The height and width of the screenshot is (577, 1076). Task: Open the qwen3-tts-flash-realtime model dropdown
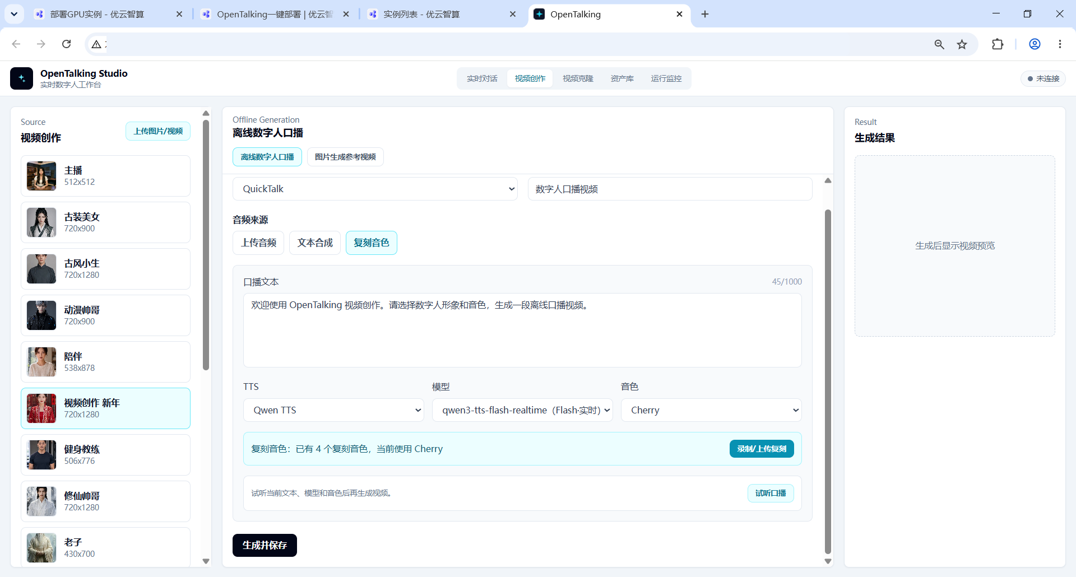(x=522, y=410)
